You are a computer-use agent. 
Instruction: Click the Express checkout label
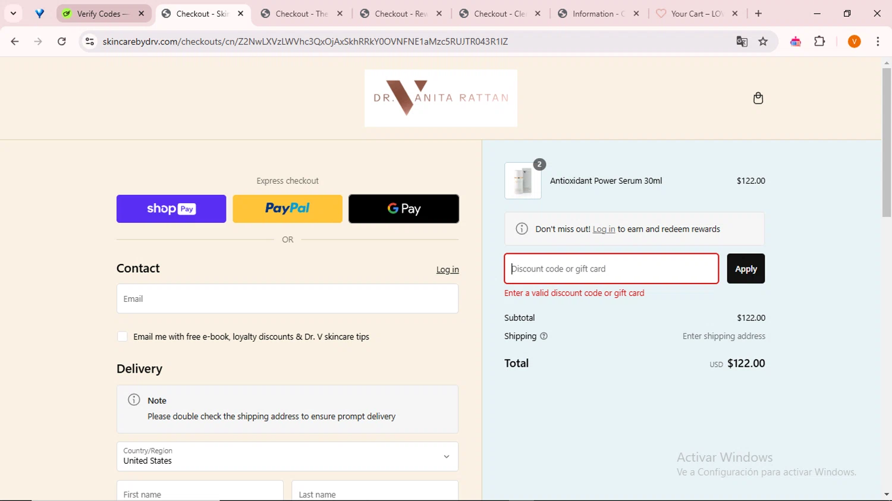287,181
